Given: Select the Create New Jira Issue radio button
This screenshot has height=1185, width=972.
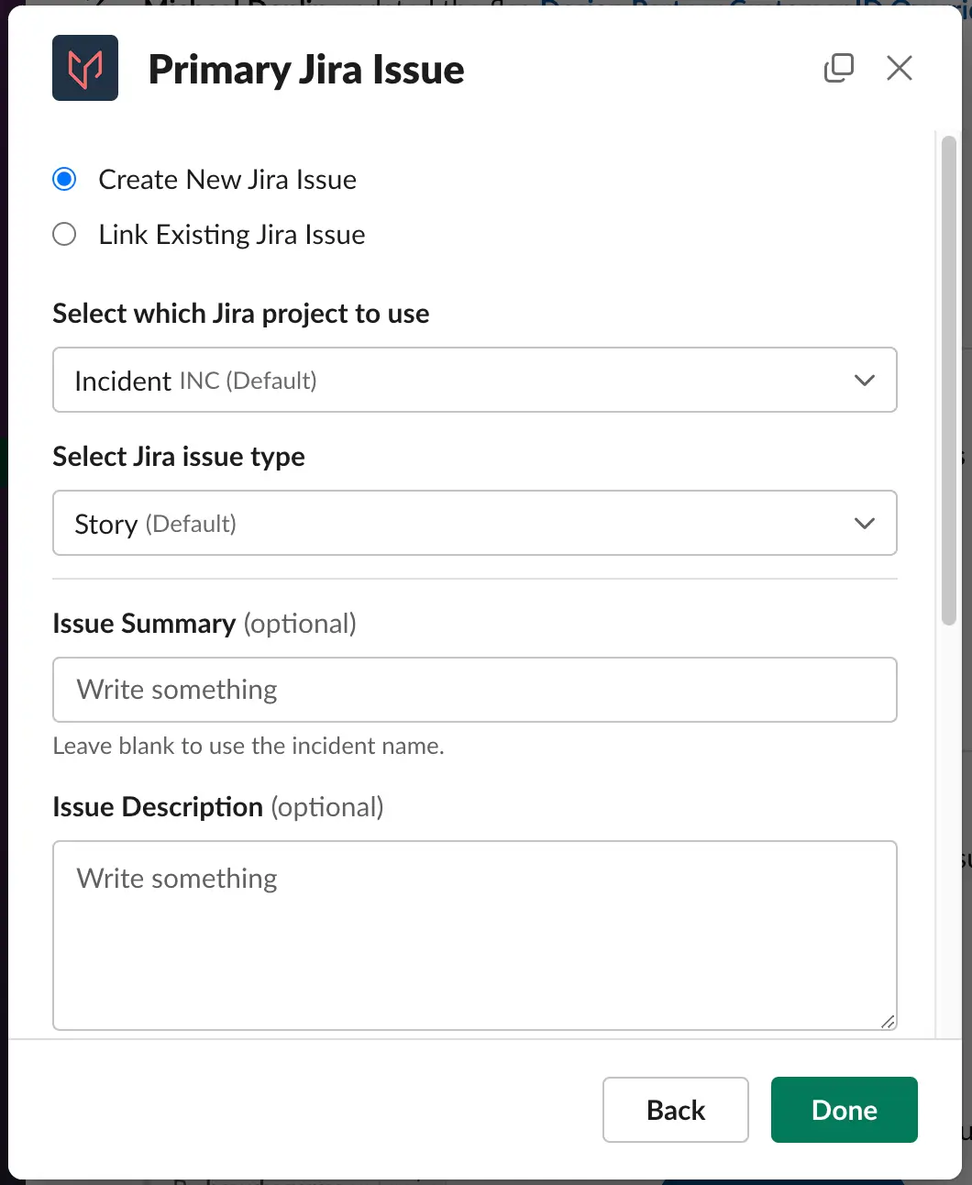Looking at the screenshot, I should pos(64,179).
